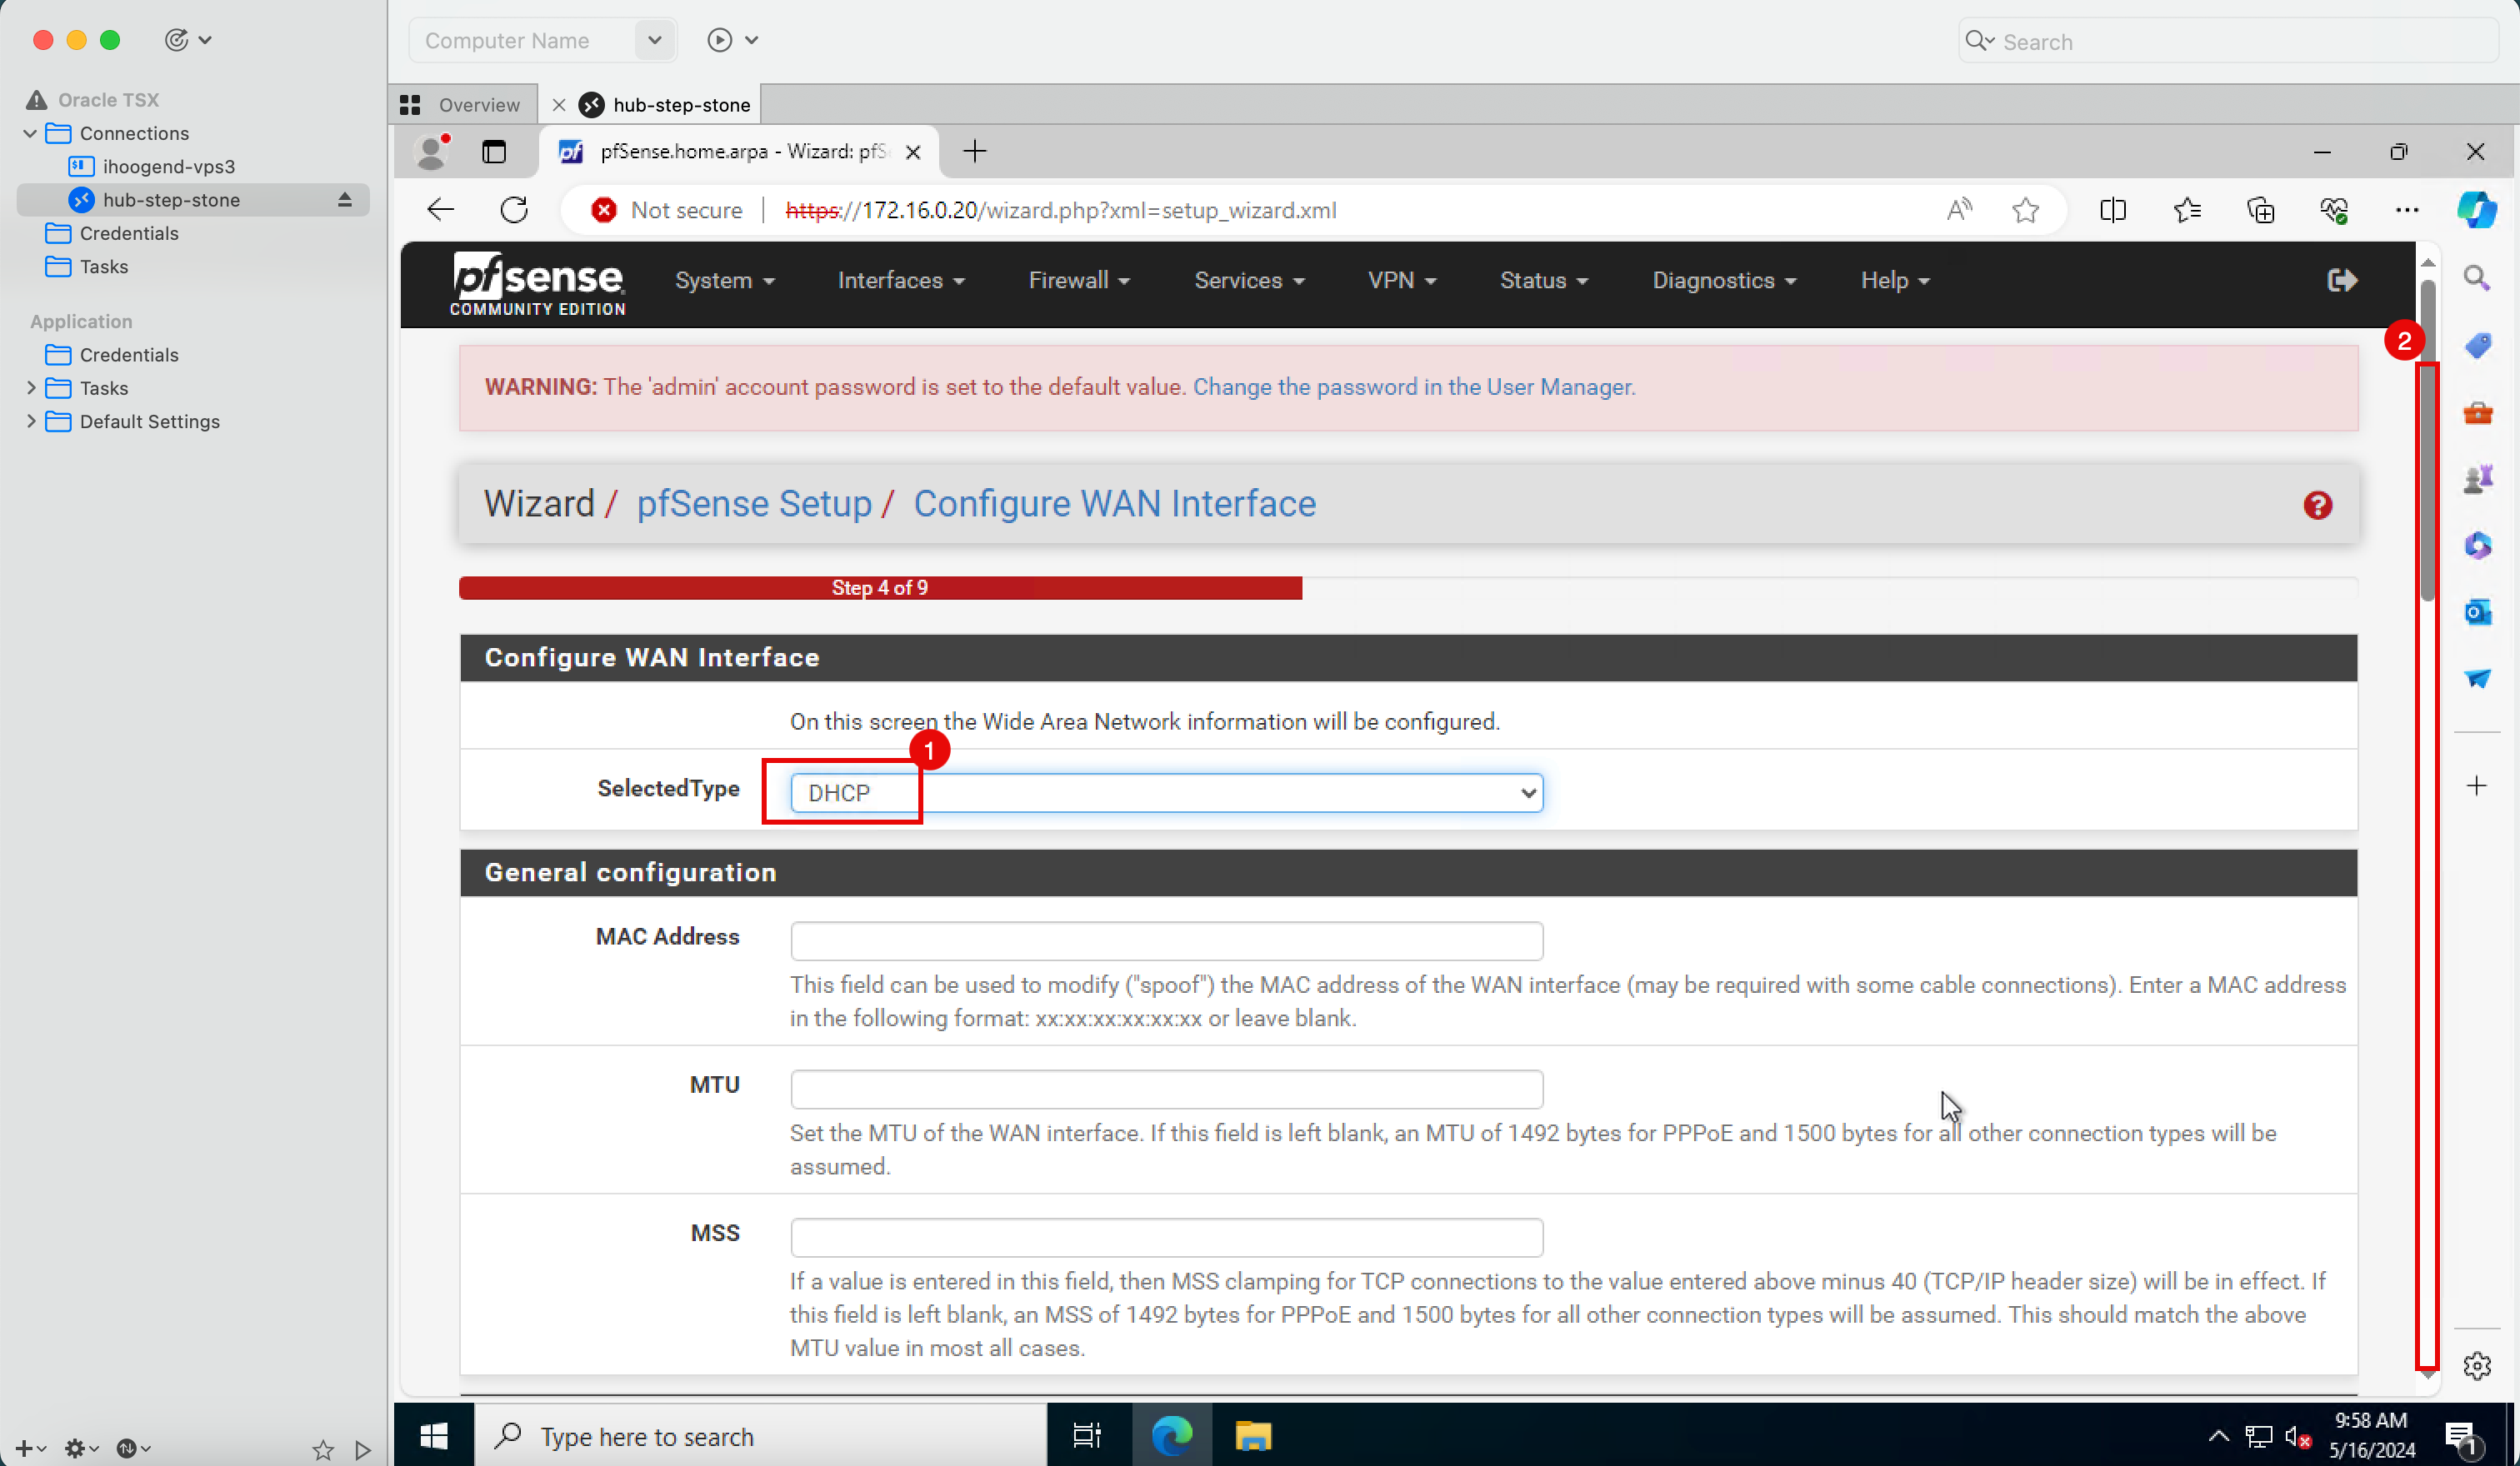Open the SelectedType DHCP dropdown

pos(1166,792)
